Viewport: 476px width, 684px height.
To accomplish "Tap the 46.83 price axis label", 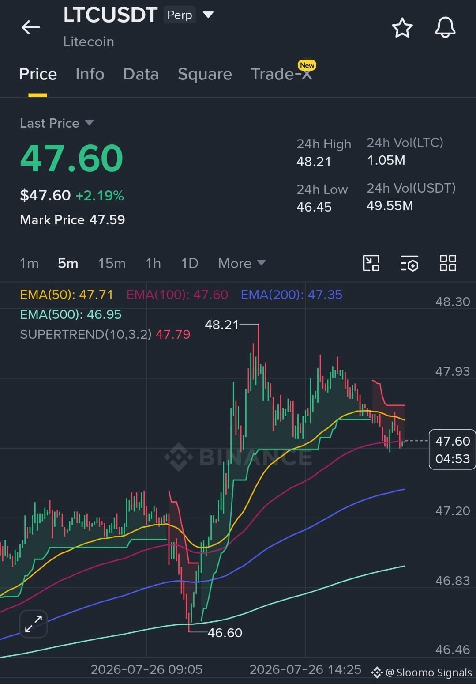I will click(x=453, y=581).
